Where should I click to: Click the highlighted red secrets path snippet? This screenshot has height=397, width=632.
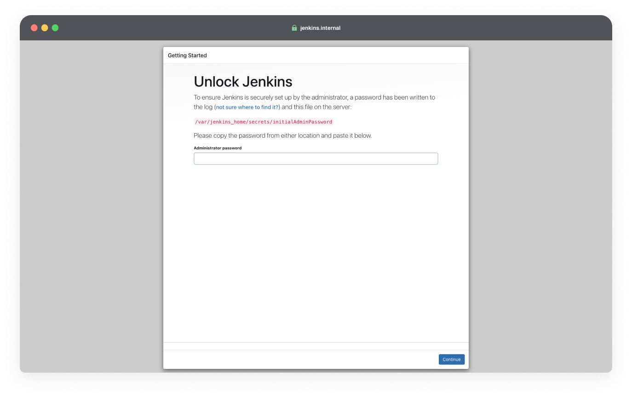(x=263, y=122)
